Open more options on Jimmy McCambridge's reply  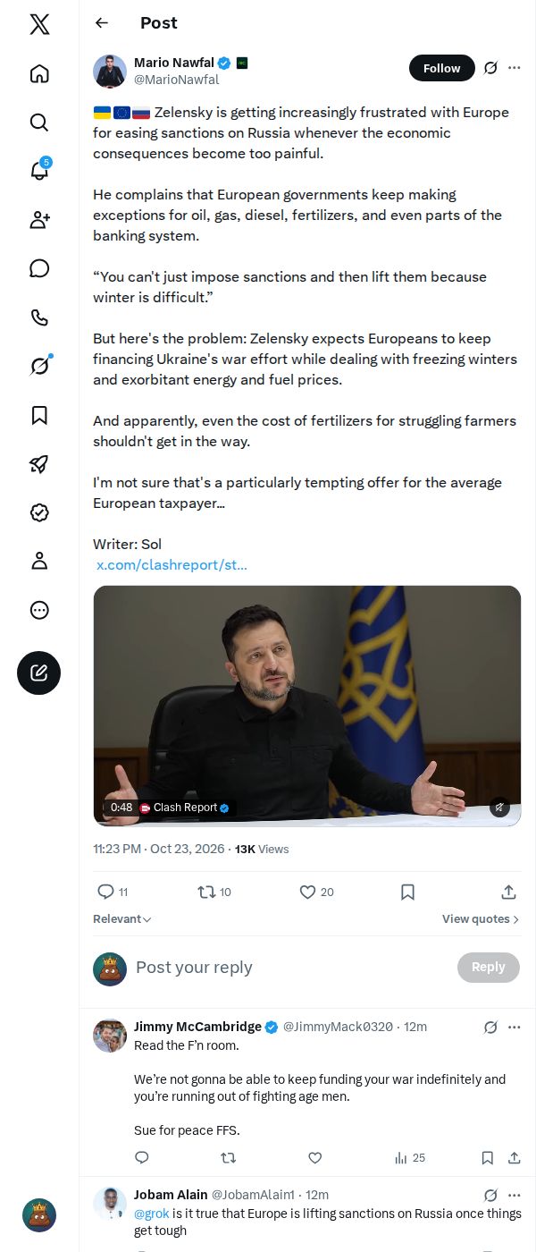pyautogui.click(x=515, y=1027)
